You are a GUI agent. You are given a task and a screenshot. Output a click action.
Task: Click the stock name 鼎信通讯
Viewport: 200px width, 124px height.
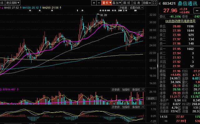click(x=187, y=3)
